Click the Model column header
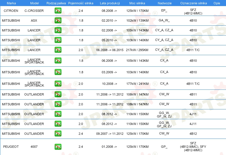This screenshot has height=155, width=226. (34, 3)
